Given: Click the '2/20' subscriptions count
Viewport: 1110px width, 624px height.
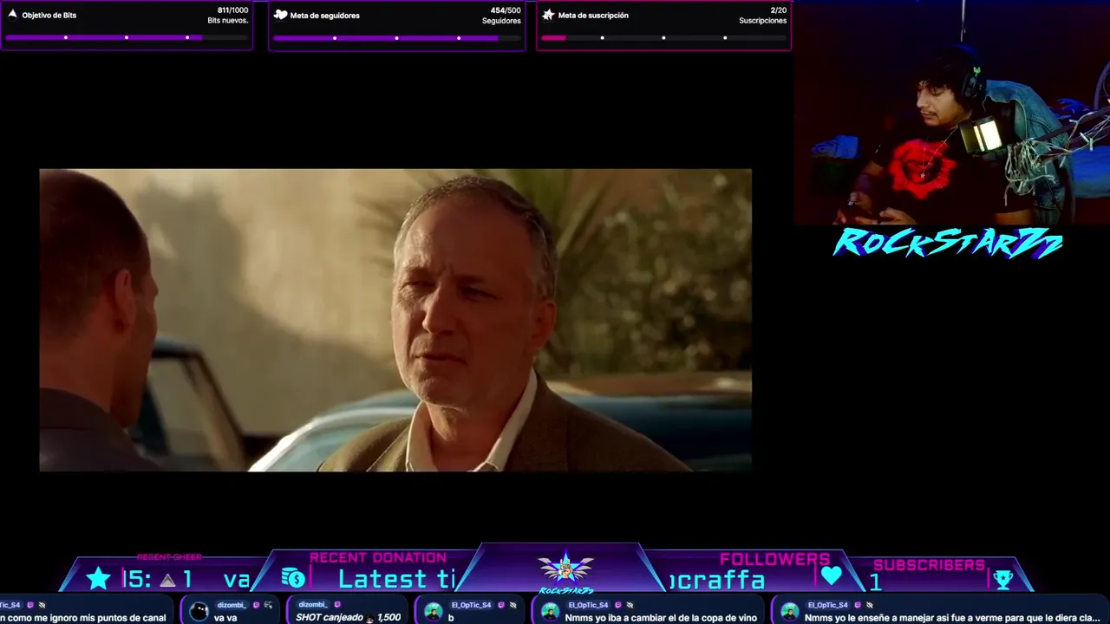Looking at the screenshot, I should tap(779, 10).
